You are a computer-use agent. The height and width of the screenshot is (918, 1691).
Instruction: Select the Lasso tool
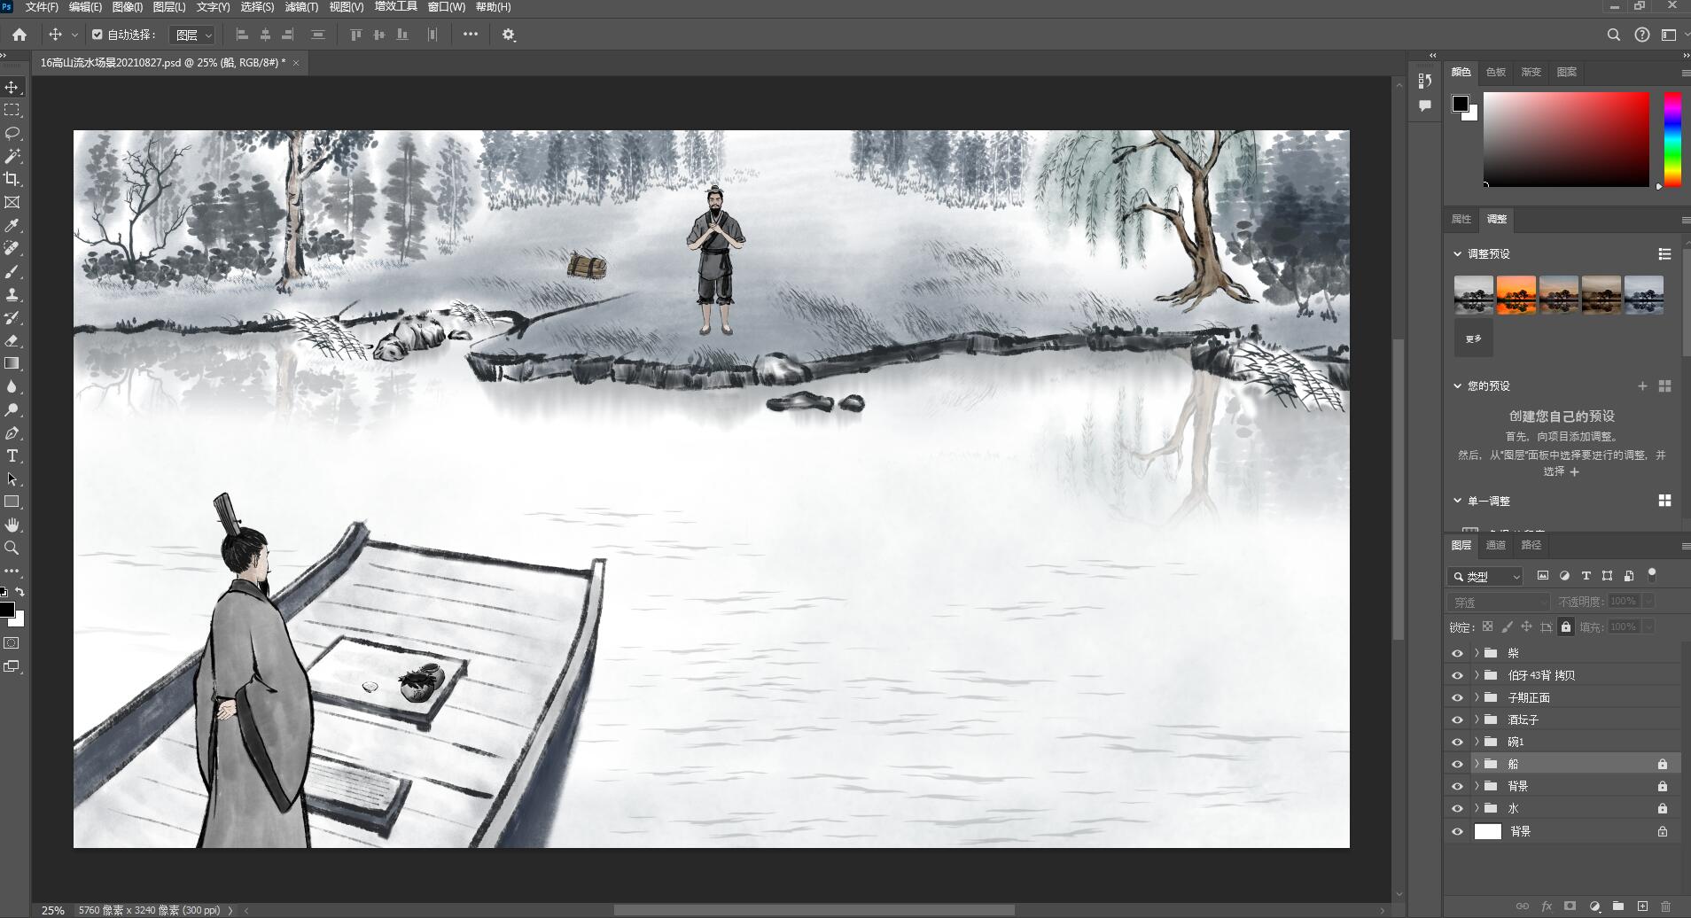[12, 133]
